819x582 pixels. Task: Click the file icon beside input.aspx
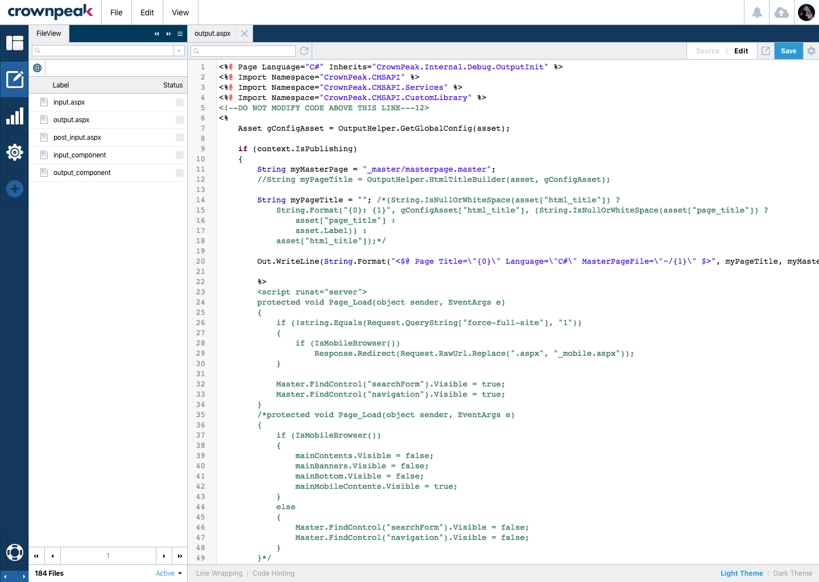44,102
